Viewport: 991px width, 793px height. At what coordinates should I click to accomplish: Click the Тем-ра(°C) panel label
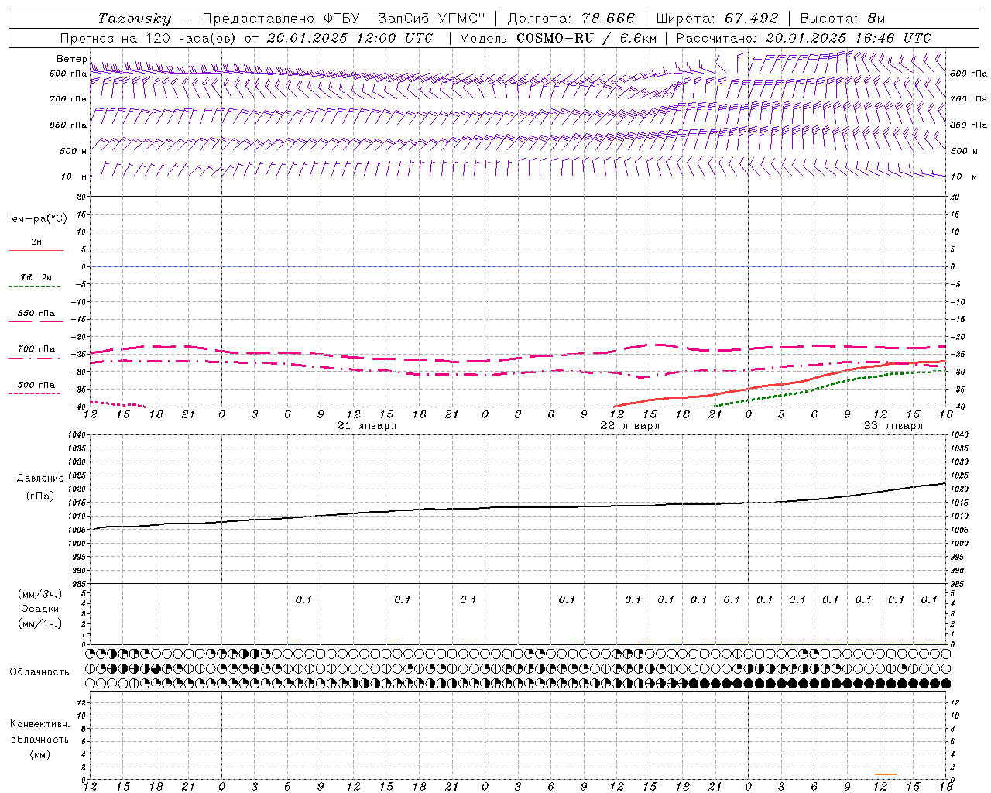tap(36, 219)
